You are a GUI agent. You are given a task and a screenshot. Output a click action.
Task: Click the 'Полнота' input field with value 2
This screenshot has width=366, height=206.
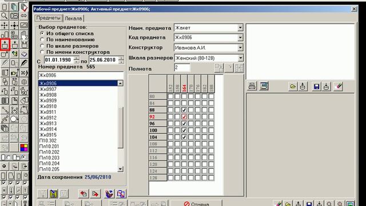pos(182,68)
